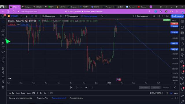Select the zoom in tool
Screen dimensions: 185x104
tap(3, 62)
